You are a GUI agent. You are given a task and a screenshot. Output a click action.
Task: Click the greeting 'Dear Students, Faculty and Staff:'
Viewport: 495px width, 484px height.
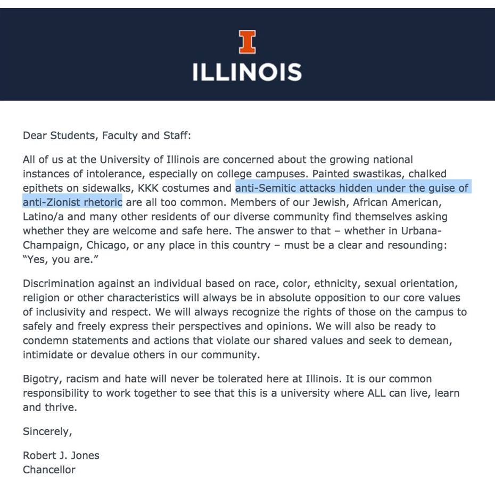[x=106, y=135]
